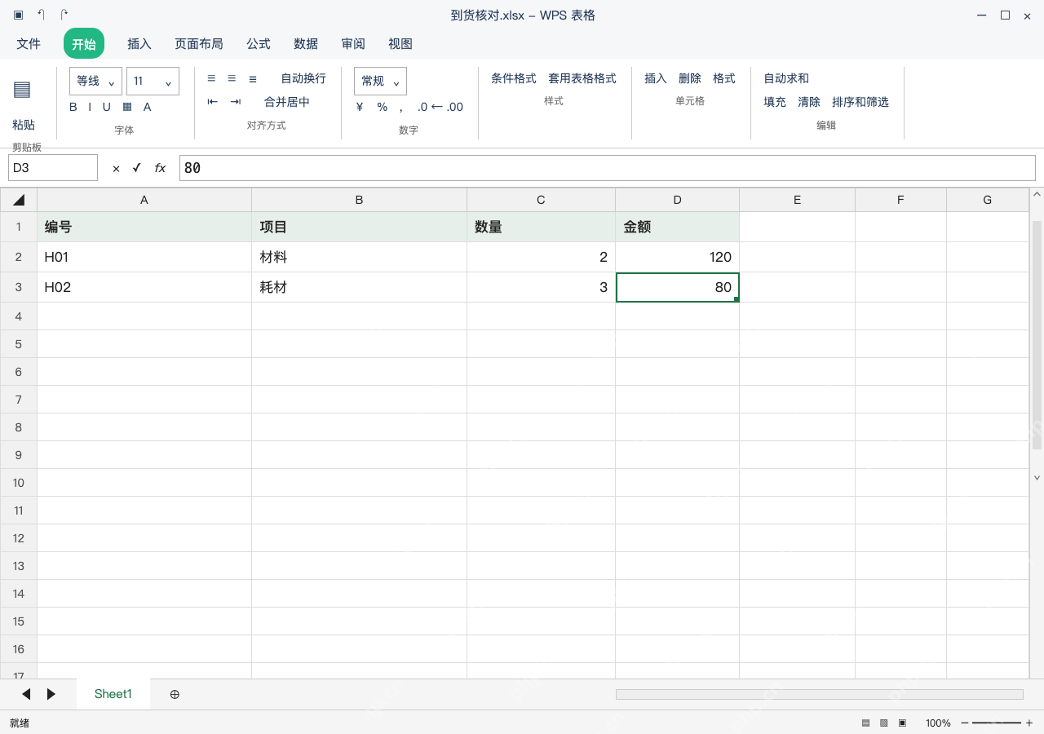
Task: Open the 等线 font name dropdown
Action: [95, 81]
